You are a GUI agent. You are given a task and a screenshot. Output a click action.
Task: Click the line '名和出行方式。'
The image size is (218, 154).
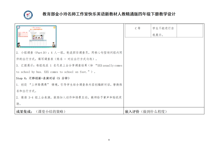click(28, 91)
